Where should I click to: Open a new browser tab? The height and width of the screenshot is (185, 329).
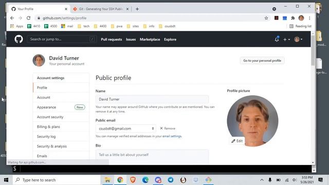(x=137, y=9)
